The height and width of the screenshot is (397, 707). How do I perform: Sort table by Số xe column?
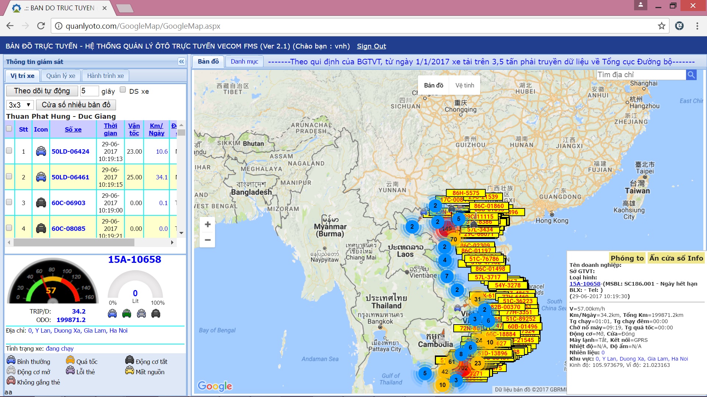point(73,129)
